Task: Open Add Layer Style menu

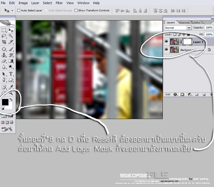Action: point(175,94)
